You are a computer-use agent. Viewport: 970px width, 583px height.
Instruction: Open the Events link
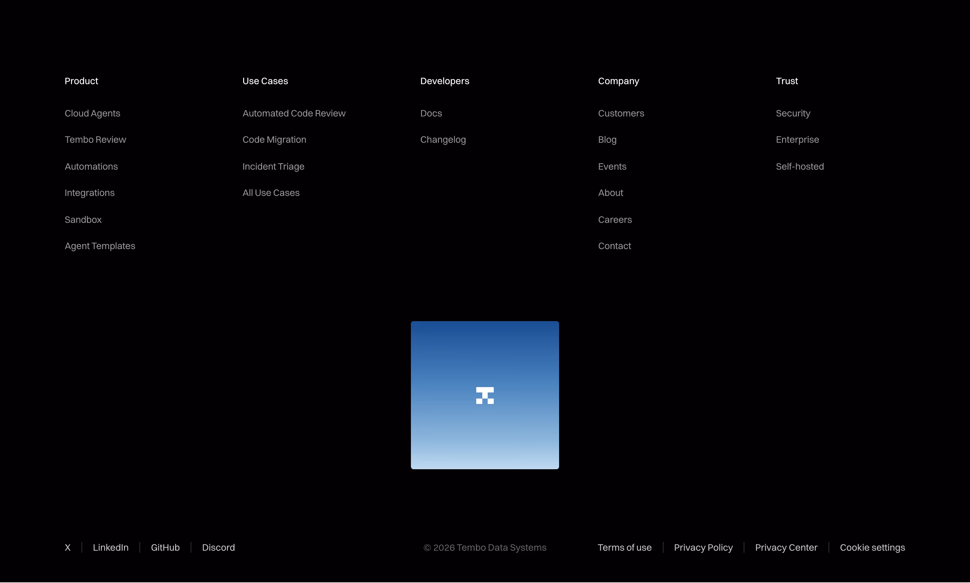pos(612,167)
